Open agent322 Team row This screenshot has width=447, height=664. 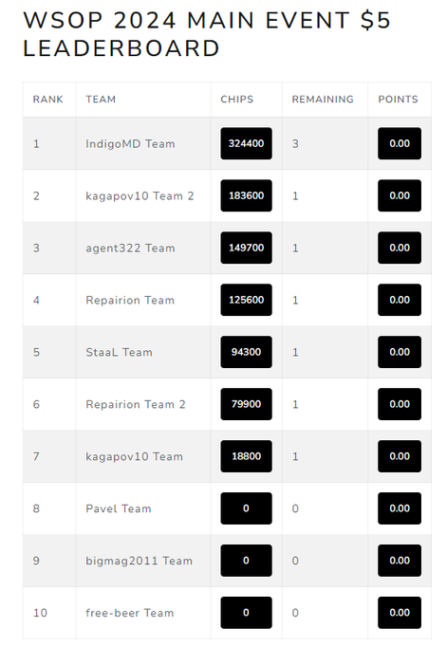pos(227,248)
